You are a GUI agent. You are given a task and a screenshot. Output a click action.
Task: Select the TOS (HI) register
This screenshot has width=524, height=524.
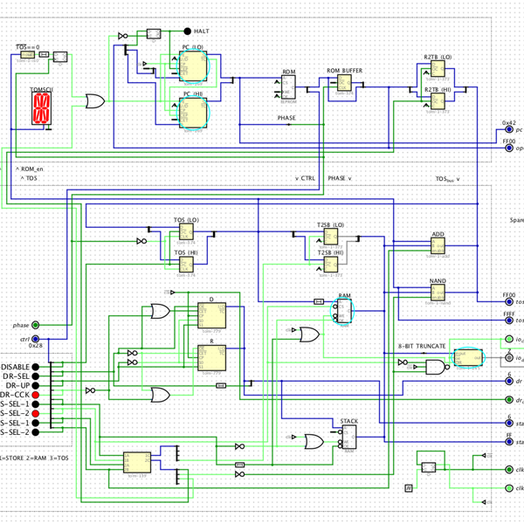tap(186, 265)
